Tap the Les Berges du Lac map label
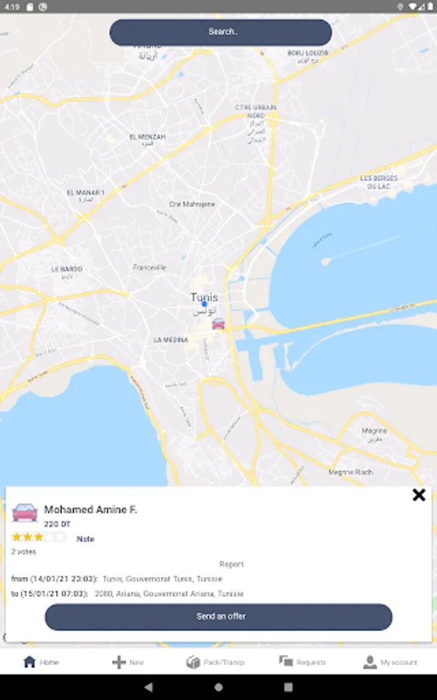Screen dimensions: 437x700 (379, 182)
